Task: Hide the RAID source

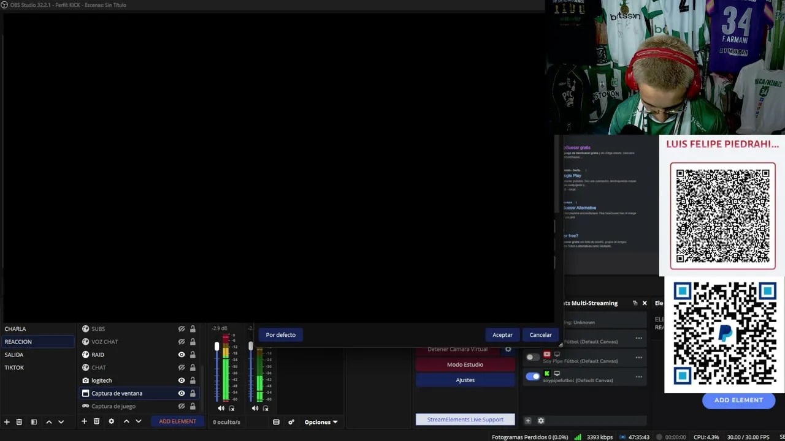Action: tap(182, 355)
